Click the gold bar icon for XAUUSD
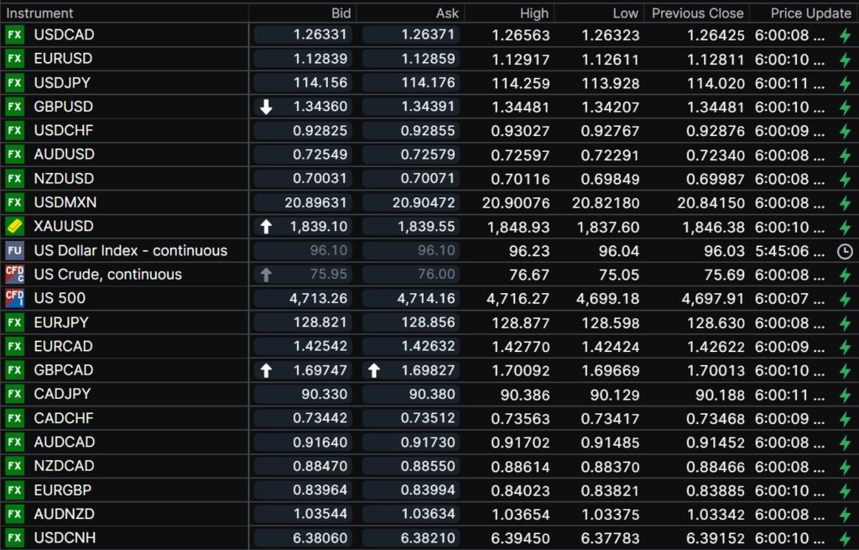The height and width of the screenshot is (550, 859). 14,227
